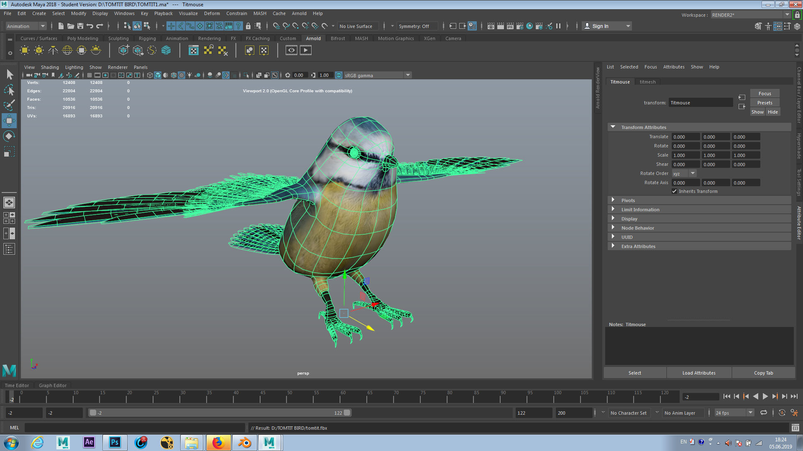Select the Paint Selection tool
Image resolution: width=803 pixels, height=451 pixels.
[9, 105]
